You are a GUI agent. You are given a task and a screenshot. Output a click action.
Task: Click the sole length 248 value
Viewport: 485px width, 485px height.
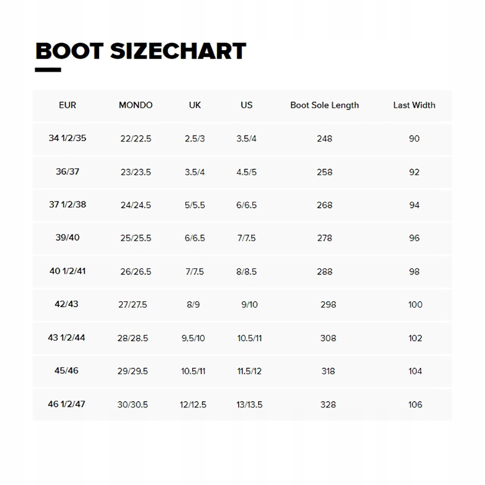pos(324,139)
